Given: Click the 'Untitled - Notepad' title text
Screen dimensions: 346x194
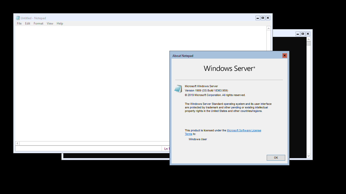Looking at the screenshot, I should click(33, 18).
